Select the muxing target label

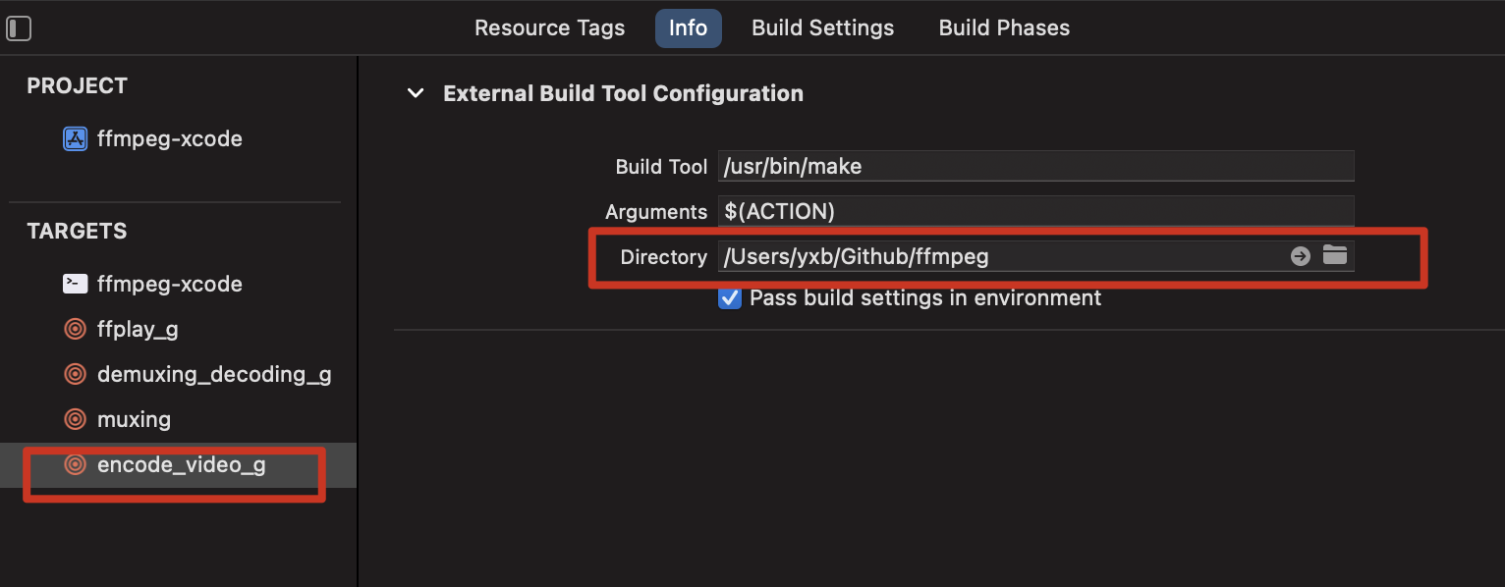(135, 419)
